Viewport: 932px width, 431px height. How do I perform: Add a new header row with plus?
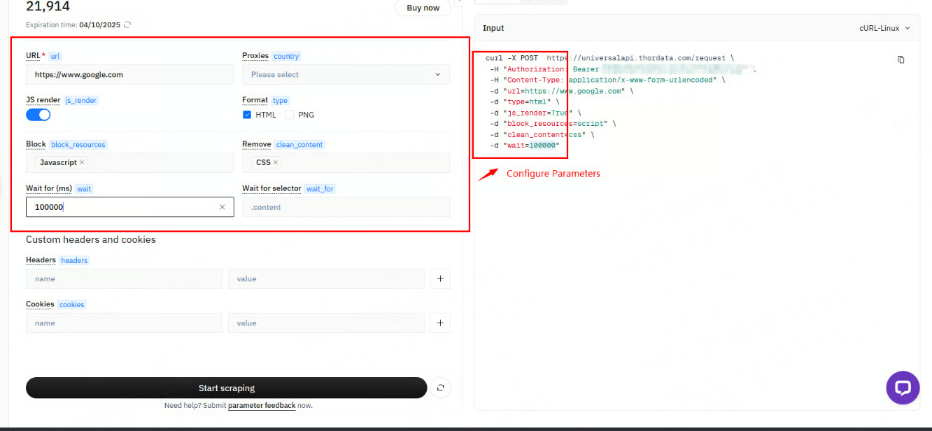pyautogui.click(x=440, y=278)
